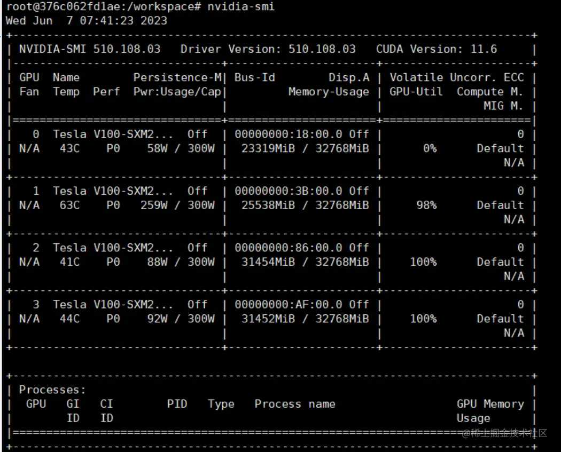
Task: Click the GPU Memory column header
Action: tap(490, 404)
